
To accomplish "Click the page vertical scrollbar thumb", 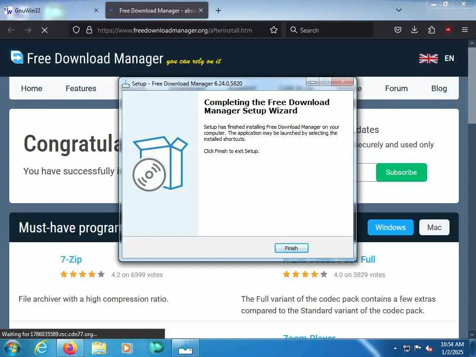I will (472, 85).
